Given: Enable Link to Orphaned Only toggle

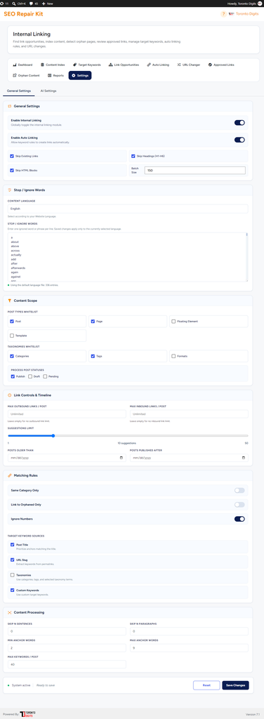Looking at the screenshot, I should (x=239, y=504).
